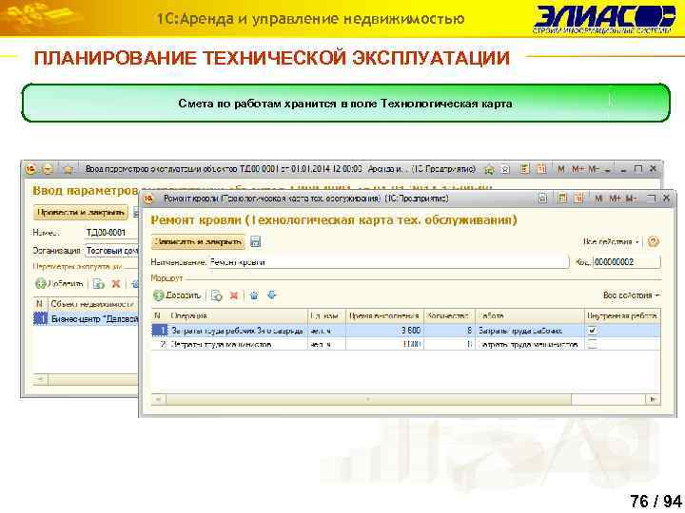
Task: Click M- button in Ремонт кровли title bar
Action: point(631,199)
